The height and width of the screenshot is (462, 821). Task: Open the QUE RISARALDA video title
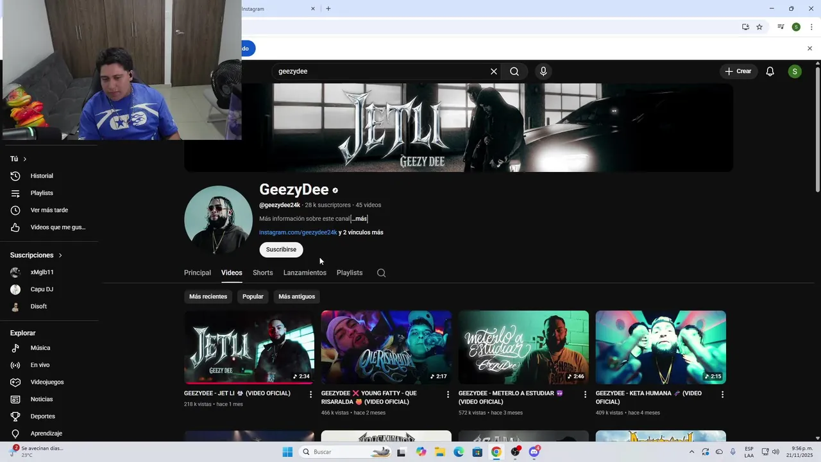pyautogui.click(x=369, y=398)
